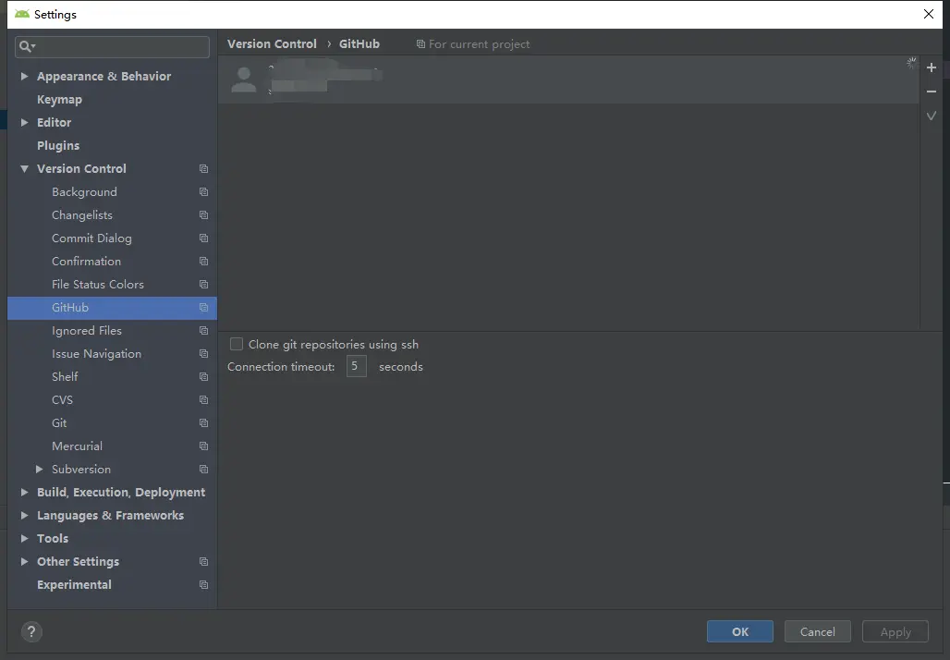Image resolution: width=950 pixels, height=660 pixels.
Task: Click project icon beside Experimental item
Action: point(203,585)
